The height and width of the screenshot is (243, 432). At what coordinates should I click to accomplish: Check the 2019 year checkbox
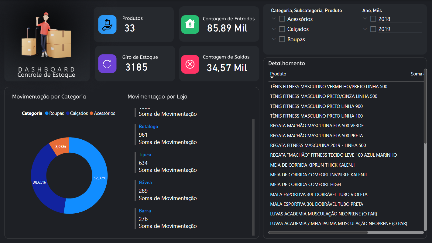[x=373, y=29]
